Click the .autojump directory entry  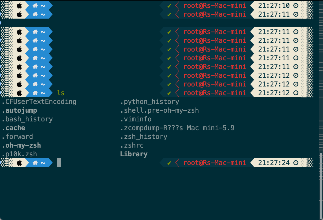tap(19, 110)
